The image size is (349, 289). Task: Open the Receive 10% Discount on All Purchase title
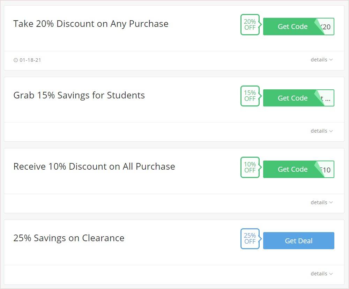click(94, 166)
